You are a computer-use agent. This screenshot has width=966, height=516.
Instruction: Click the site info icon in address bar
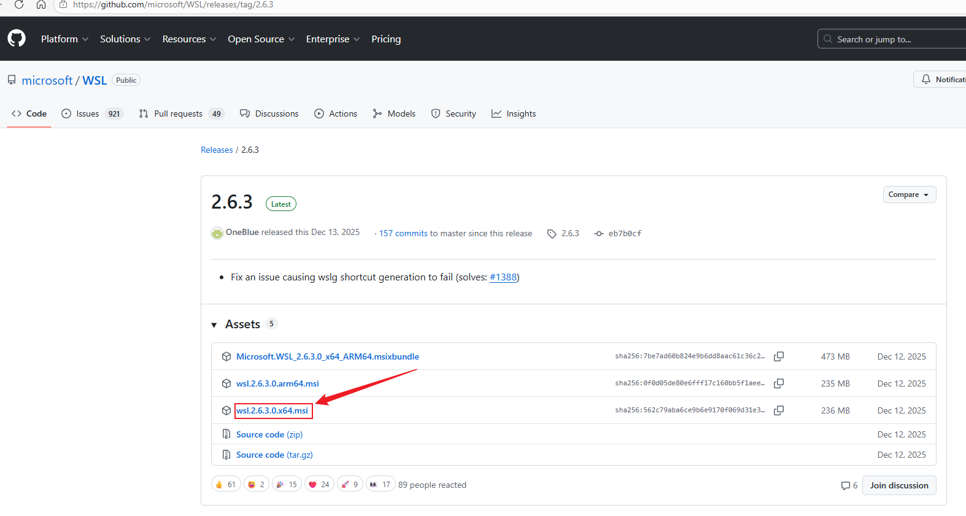coord(63,5)
